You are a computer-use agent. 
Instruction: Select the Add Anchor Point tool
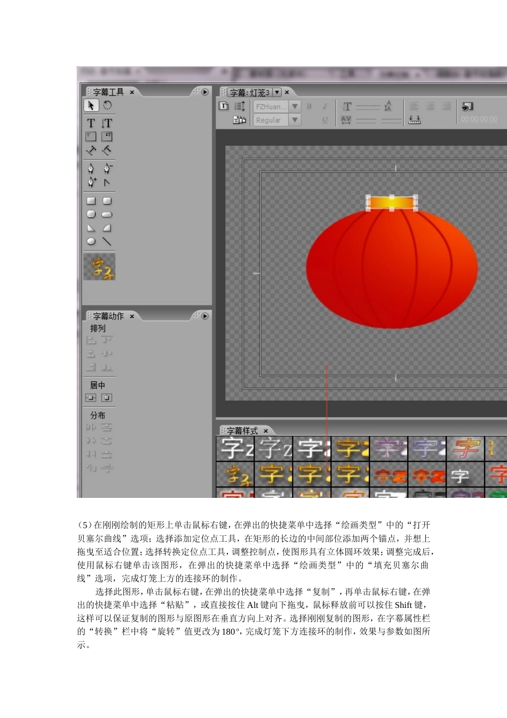tap(91, 182)
